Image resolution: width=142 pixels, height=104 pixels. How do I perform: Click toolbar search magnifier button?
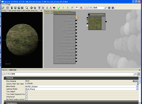106,8
